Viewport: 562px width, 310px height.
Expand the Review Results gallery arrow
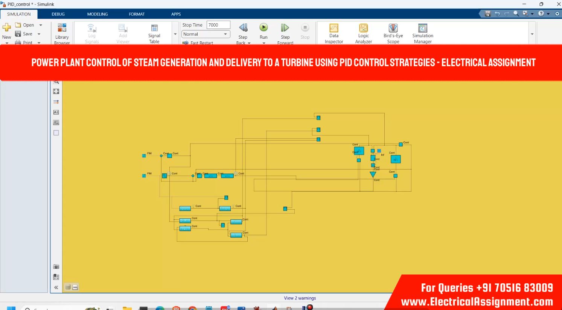(532, 34)
